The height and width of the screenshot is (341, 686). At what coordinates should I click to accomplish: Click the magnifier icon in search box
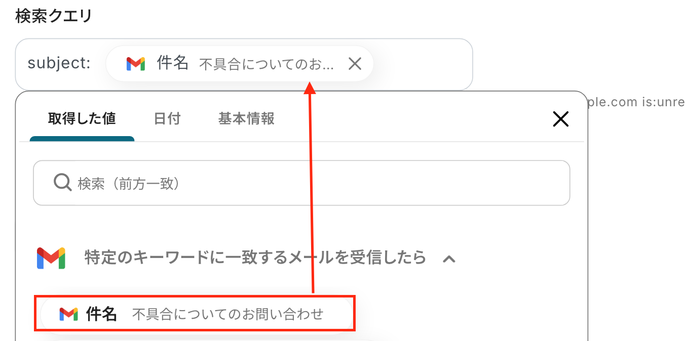[x=62, y=183]
